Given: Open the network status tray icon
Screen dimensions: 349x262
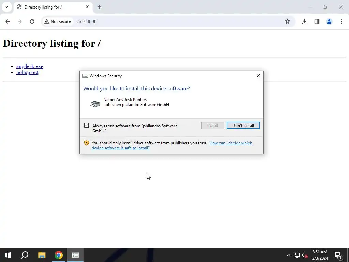Looking at the screenshot, I should tap(297, 255).
